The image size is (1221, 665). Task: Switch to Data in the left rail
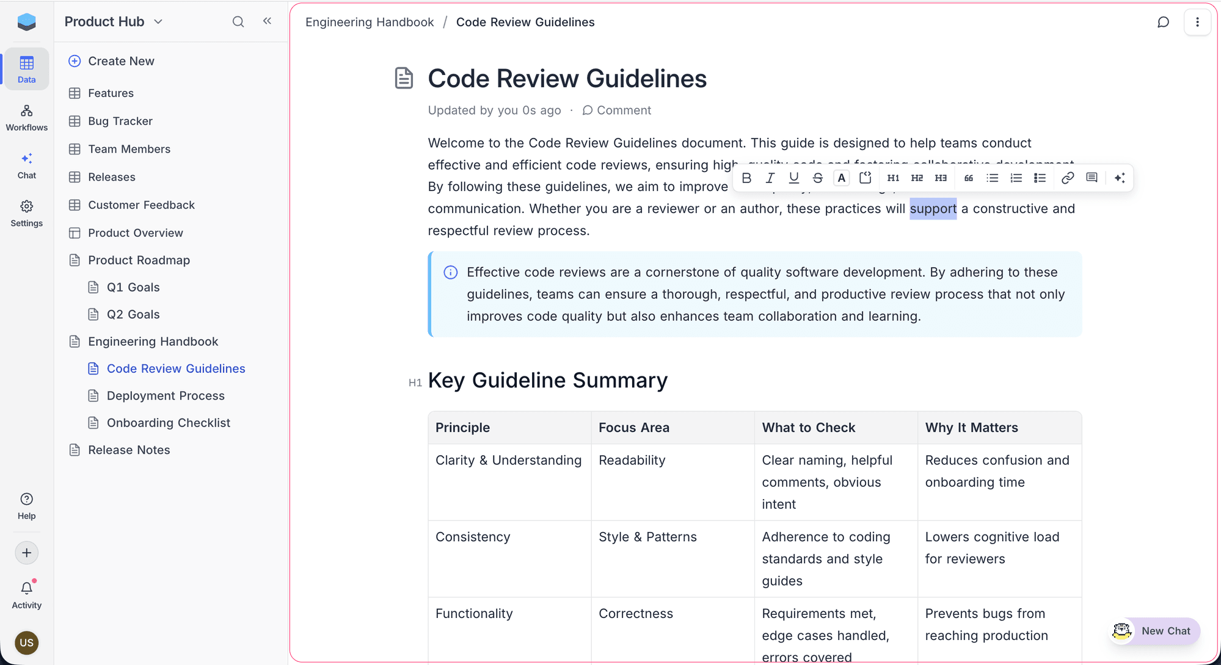click(x=26, y=68)
